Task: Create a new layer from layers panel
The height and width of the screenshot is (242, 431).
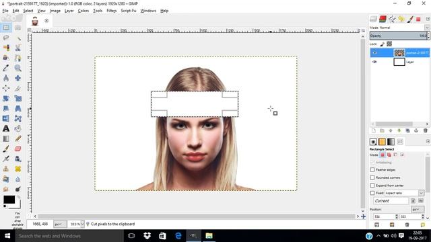Action: click(x=374, y=130)
